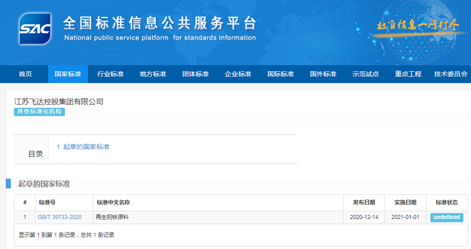
Task: Click the SAC logo icon
Action: 35,29
